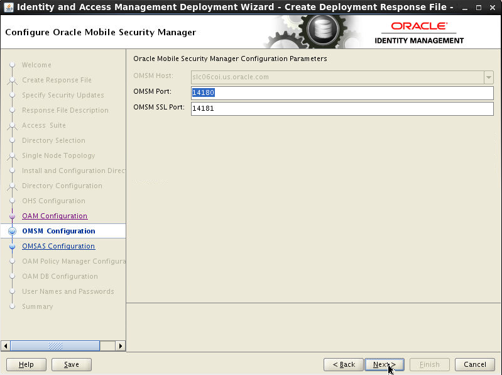Click Specify Security Updates step
The image size is (502, 375).
[x=63, y=95]
